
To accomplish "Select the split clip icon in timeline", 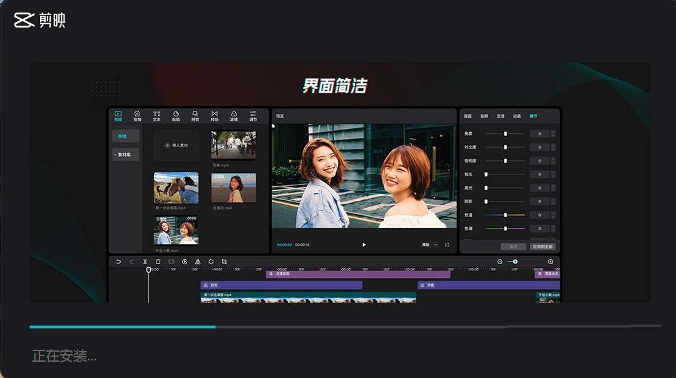I will pos(146,261).
